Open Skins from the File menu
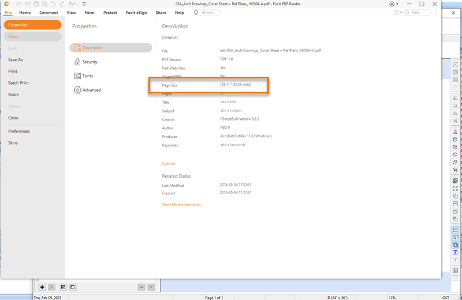Viewport: 462px width, 300px height. [x=13, y=142]
